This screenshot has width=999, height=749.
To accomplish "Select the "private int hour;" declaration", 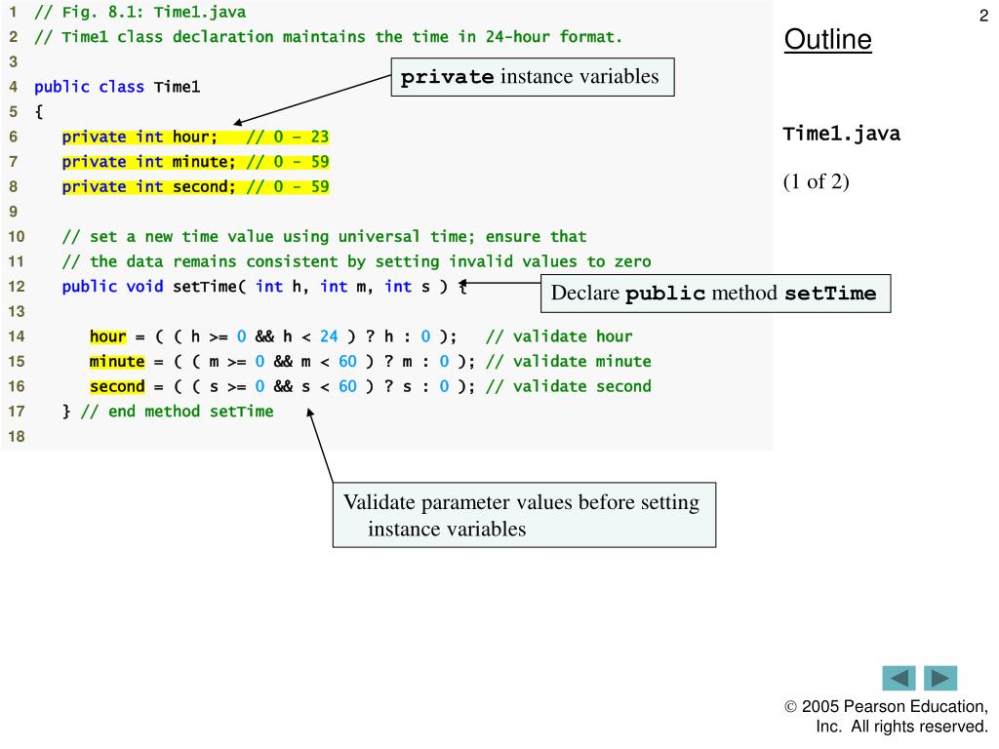I will [140, 137].
